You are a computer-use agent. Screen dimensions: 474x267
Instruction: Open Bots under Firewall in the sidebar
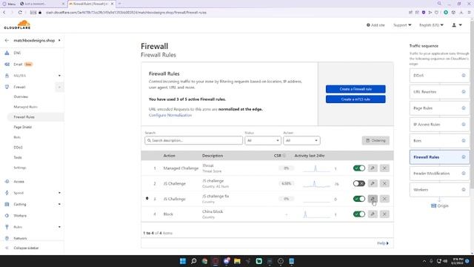tap(17, 137)
